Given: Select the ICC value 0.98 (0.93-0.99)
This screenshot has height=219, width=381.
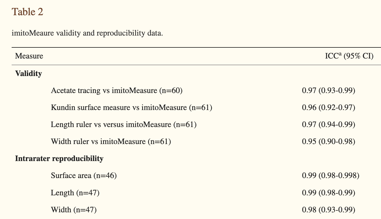Looking at the screenshot, I should coord(328,210).
